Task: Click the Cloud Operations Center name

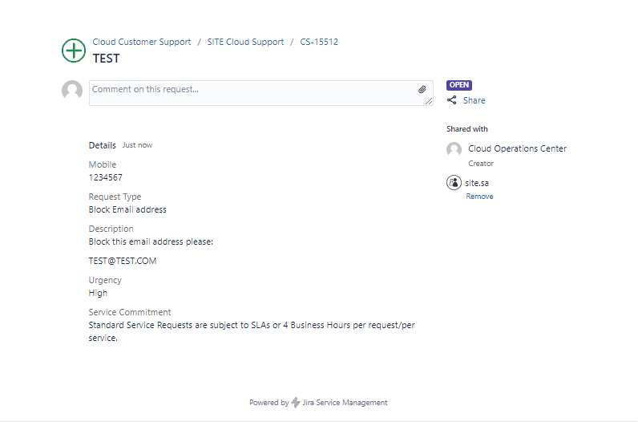Action: coord(517,148)
